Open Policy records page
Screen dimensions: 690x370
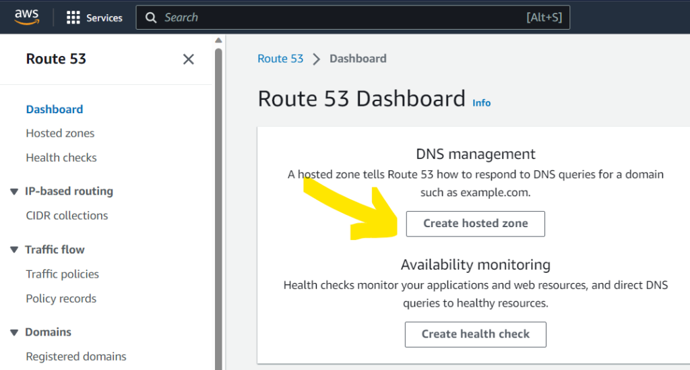coord(61,299)
